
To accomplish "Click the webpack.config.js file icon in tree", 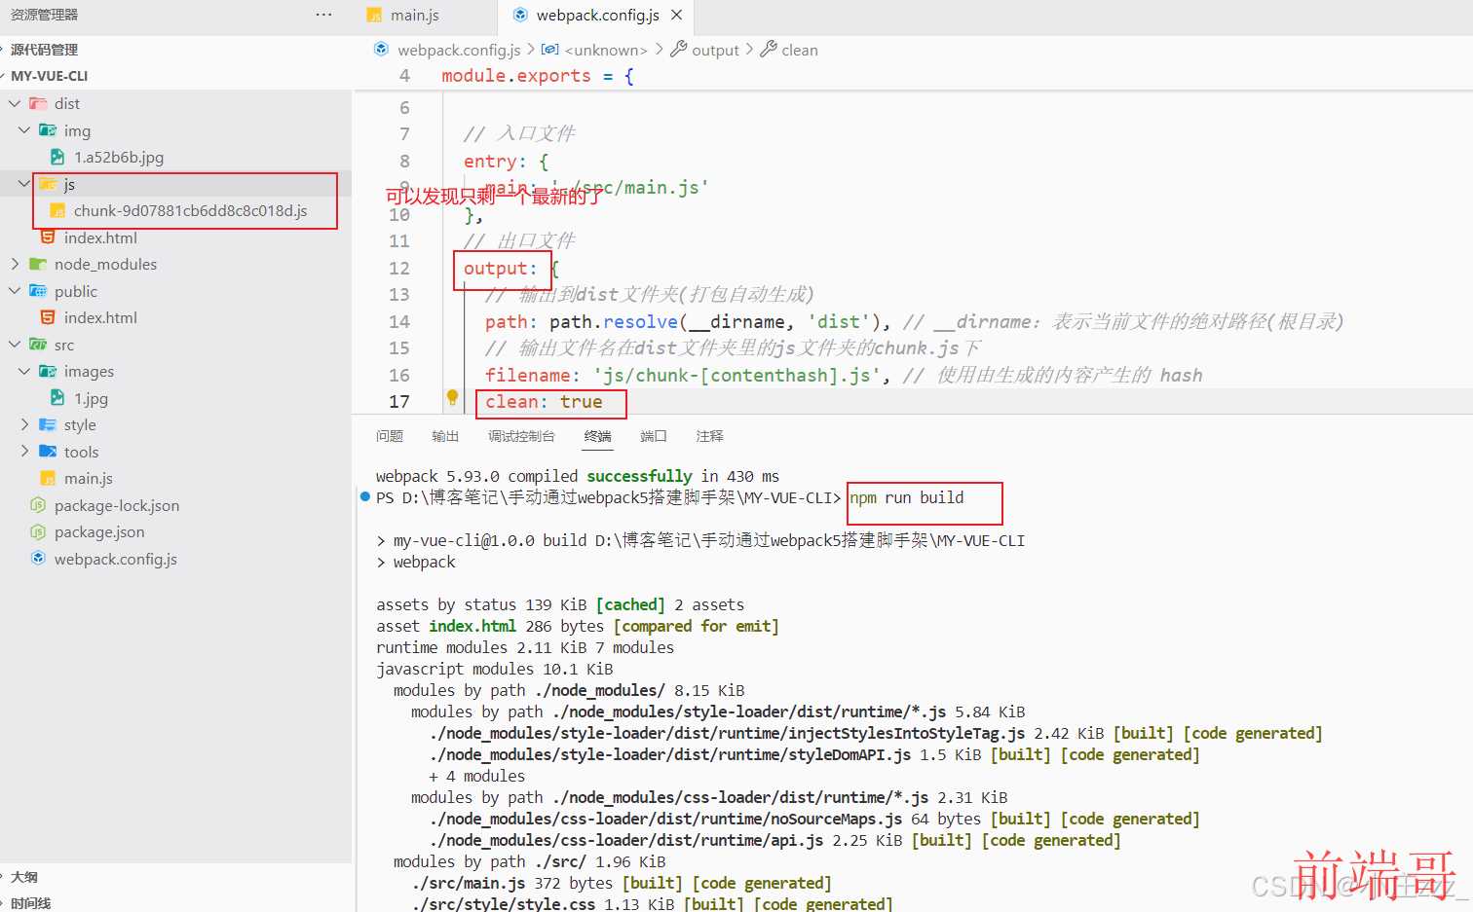I will click(38, 559).
